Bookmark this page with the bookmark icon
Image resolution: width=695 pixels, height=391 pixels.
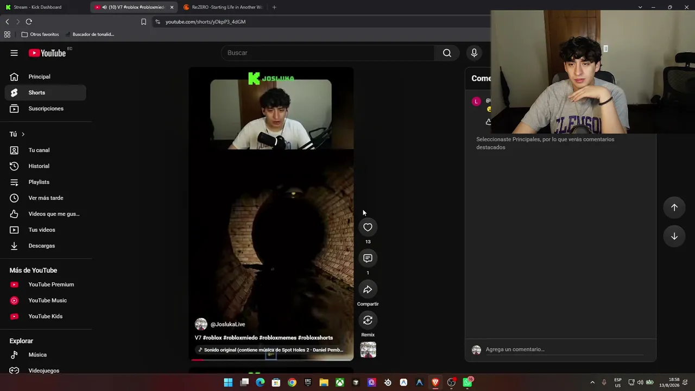pyautogui.click(x=143, y=22)
